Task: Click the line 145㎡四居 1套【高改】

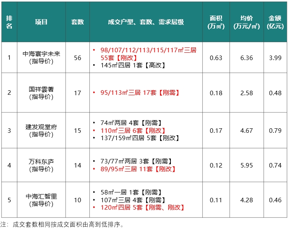Action: [133, 65]
